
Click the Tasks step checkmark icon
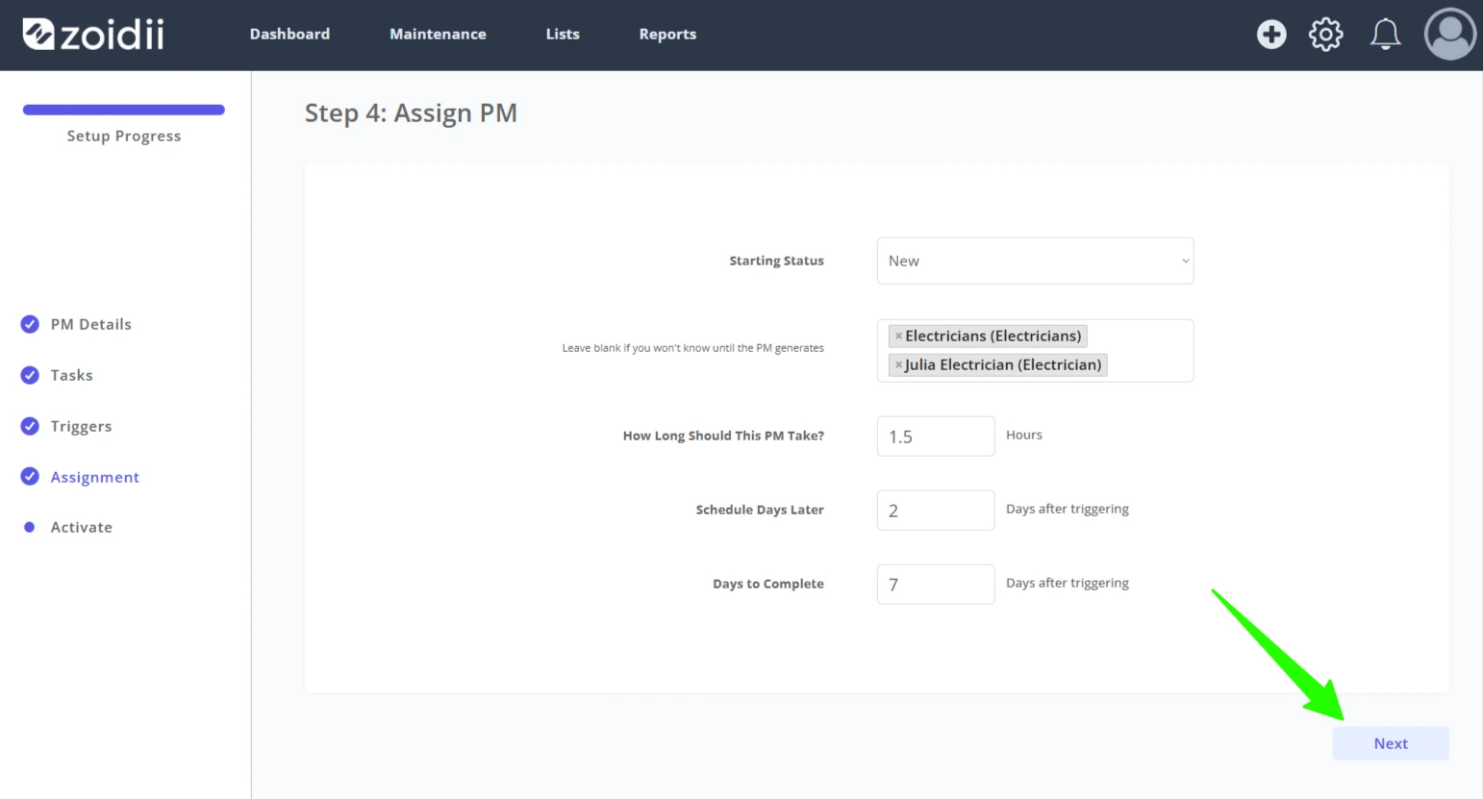point(30,375)
